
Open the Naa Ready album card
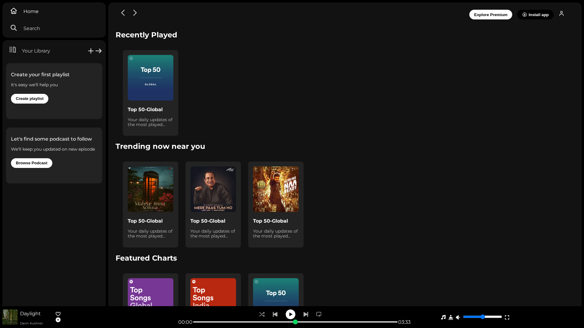click(276, 204)
